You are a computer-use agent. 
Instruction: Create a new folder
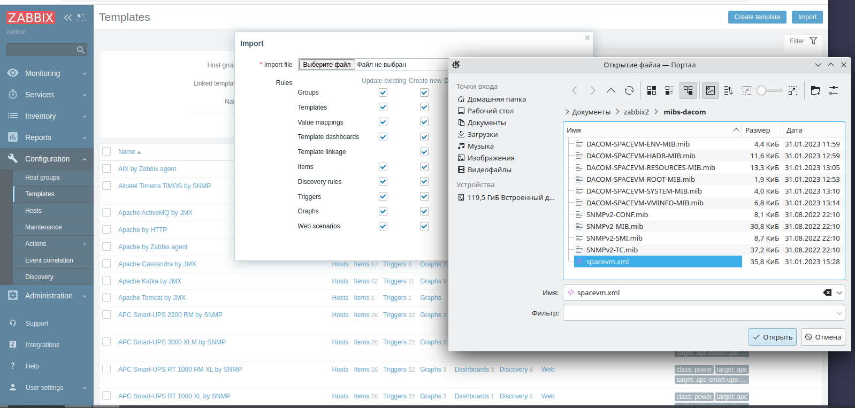pos(815,90)
